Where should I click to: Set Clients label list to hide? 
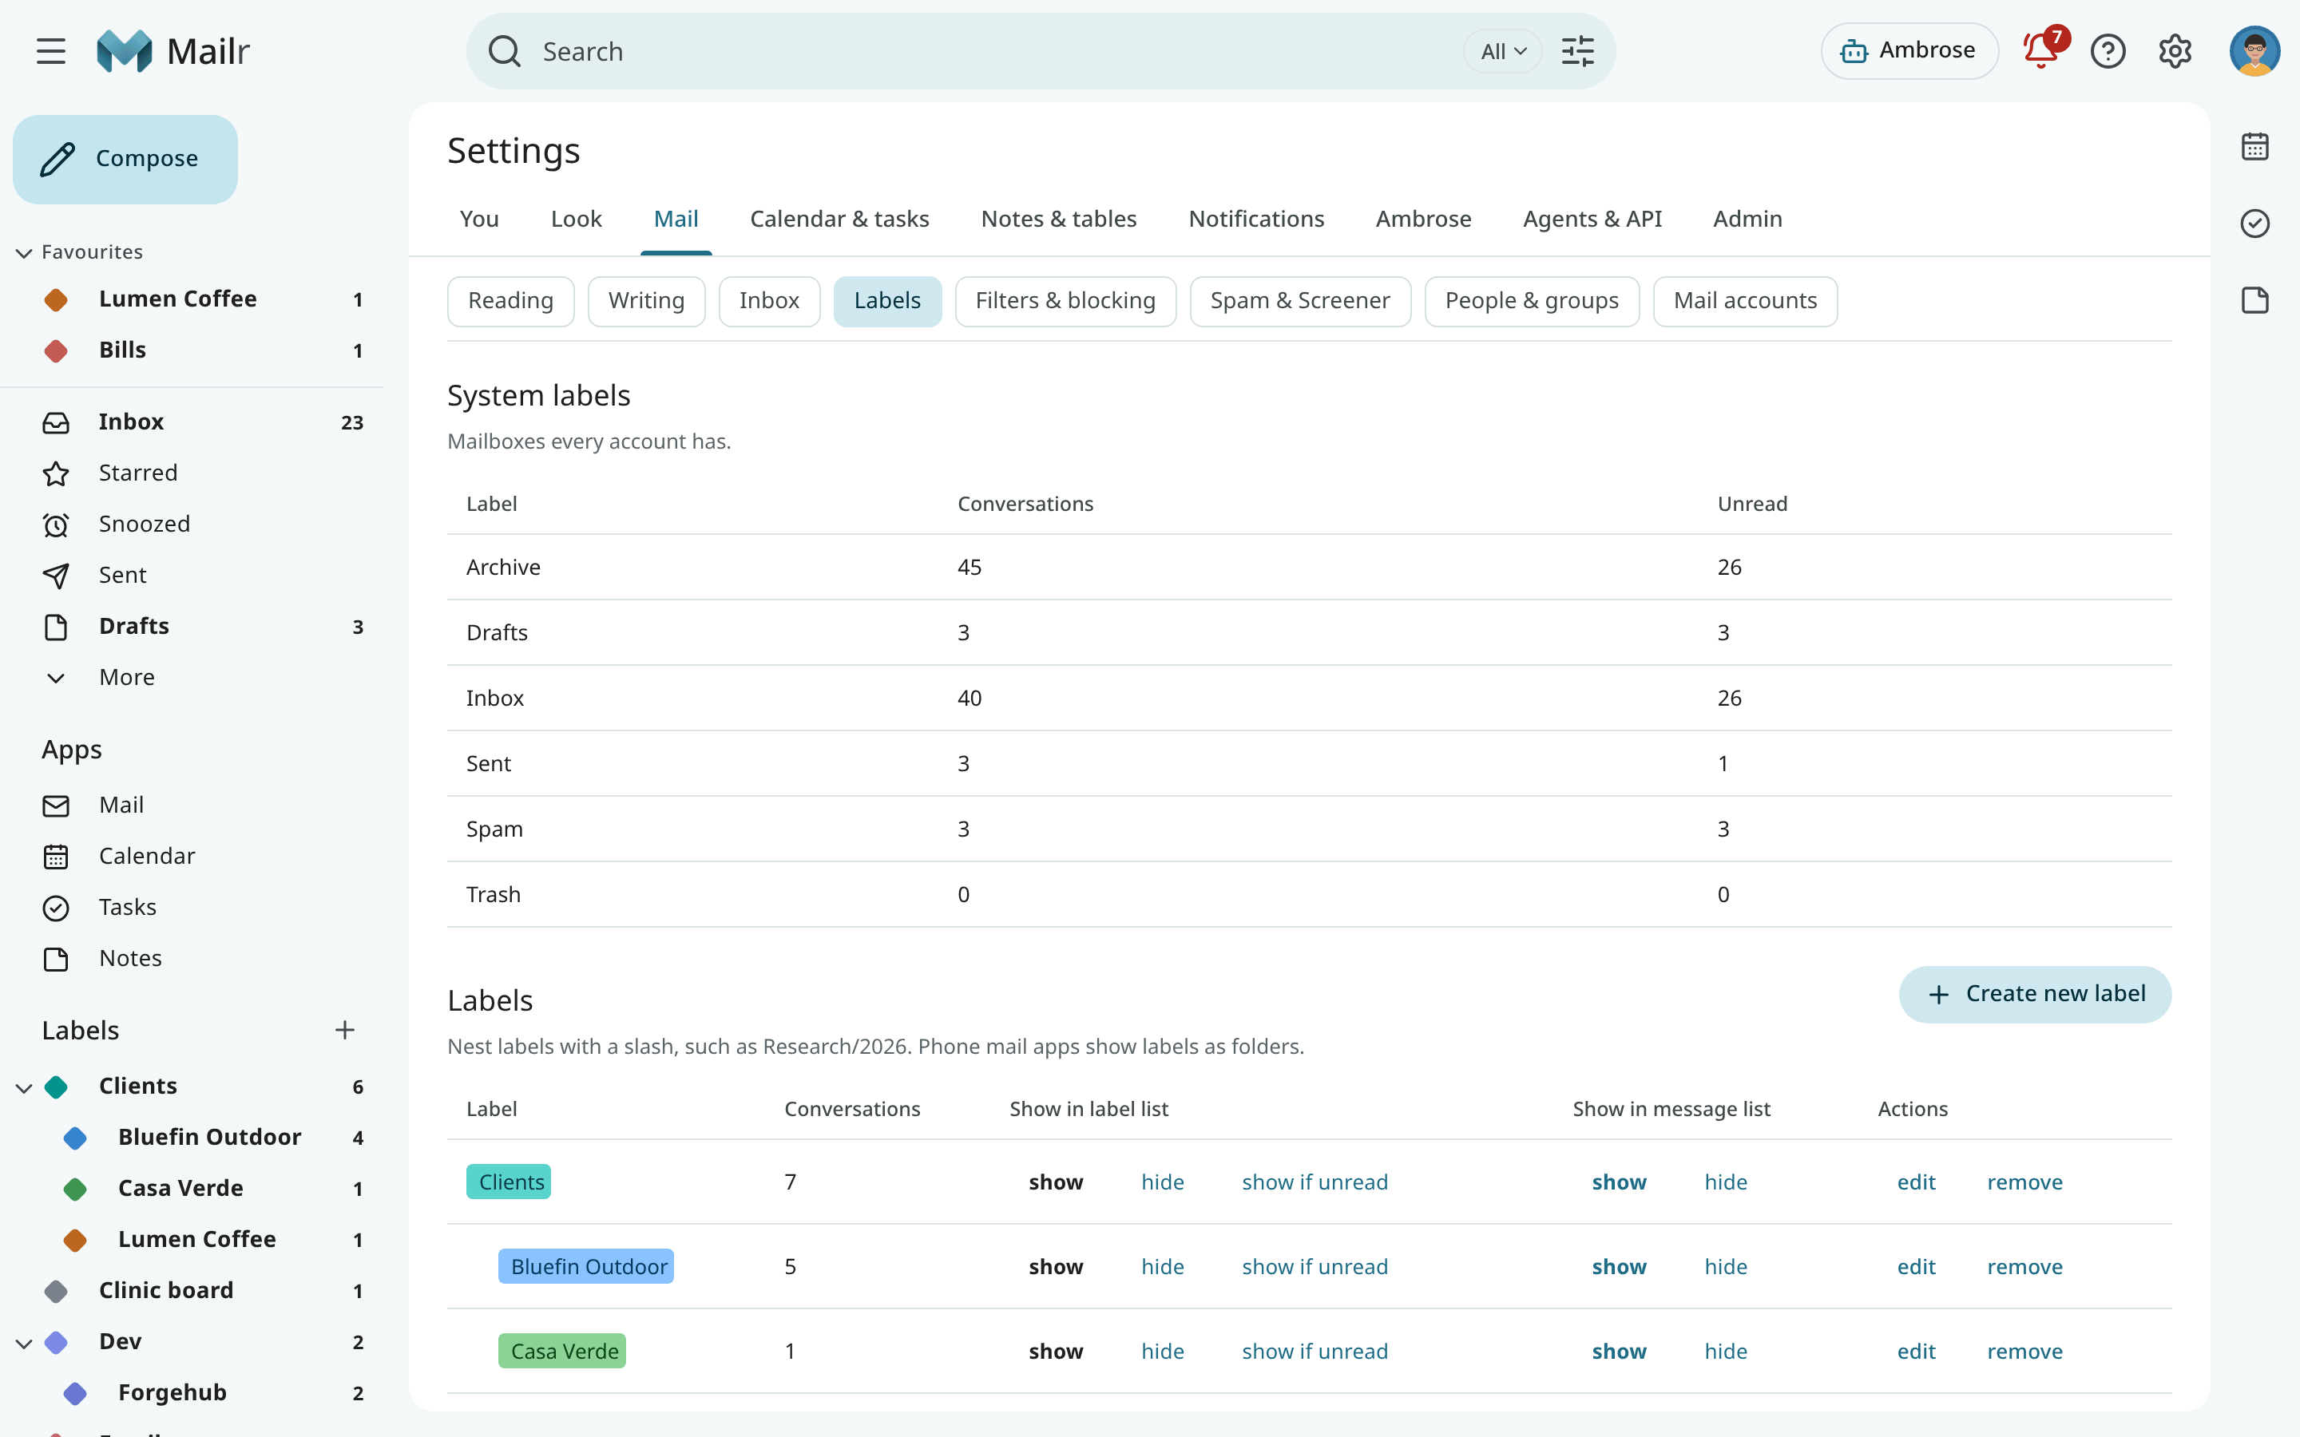point(1162,1182)
